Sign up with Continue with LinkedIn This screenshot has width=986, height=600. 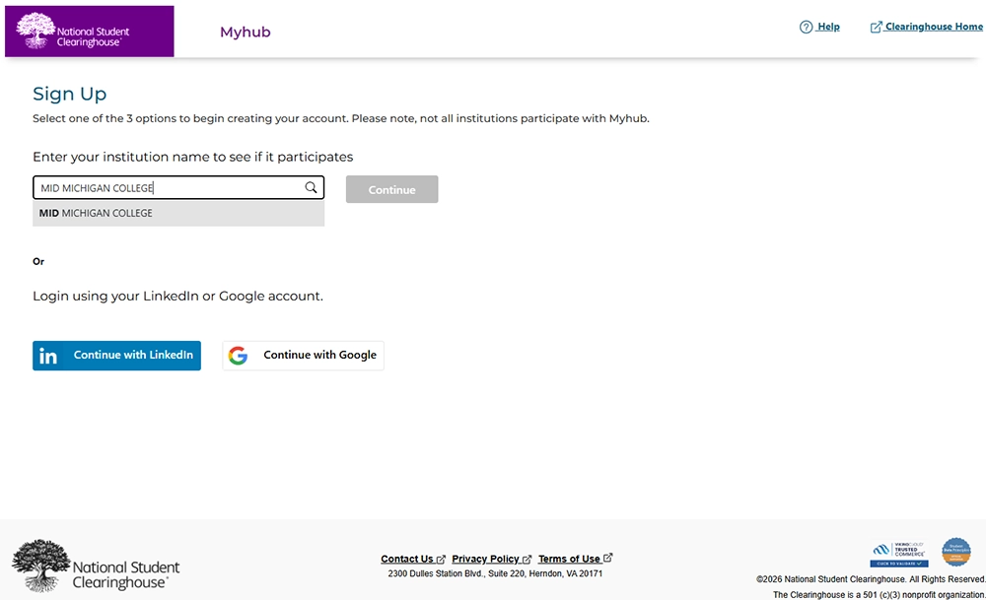click(117, 356)
